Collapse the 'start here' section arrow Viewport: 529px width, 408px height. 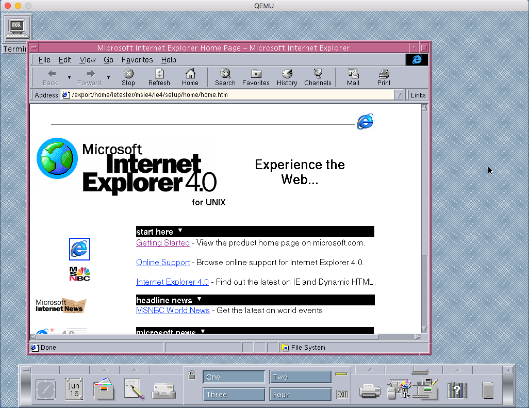[180, 231]
